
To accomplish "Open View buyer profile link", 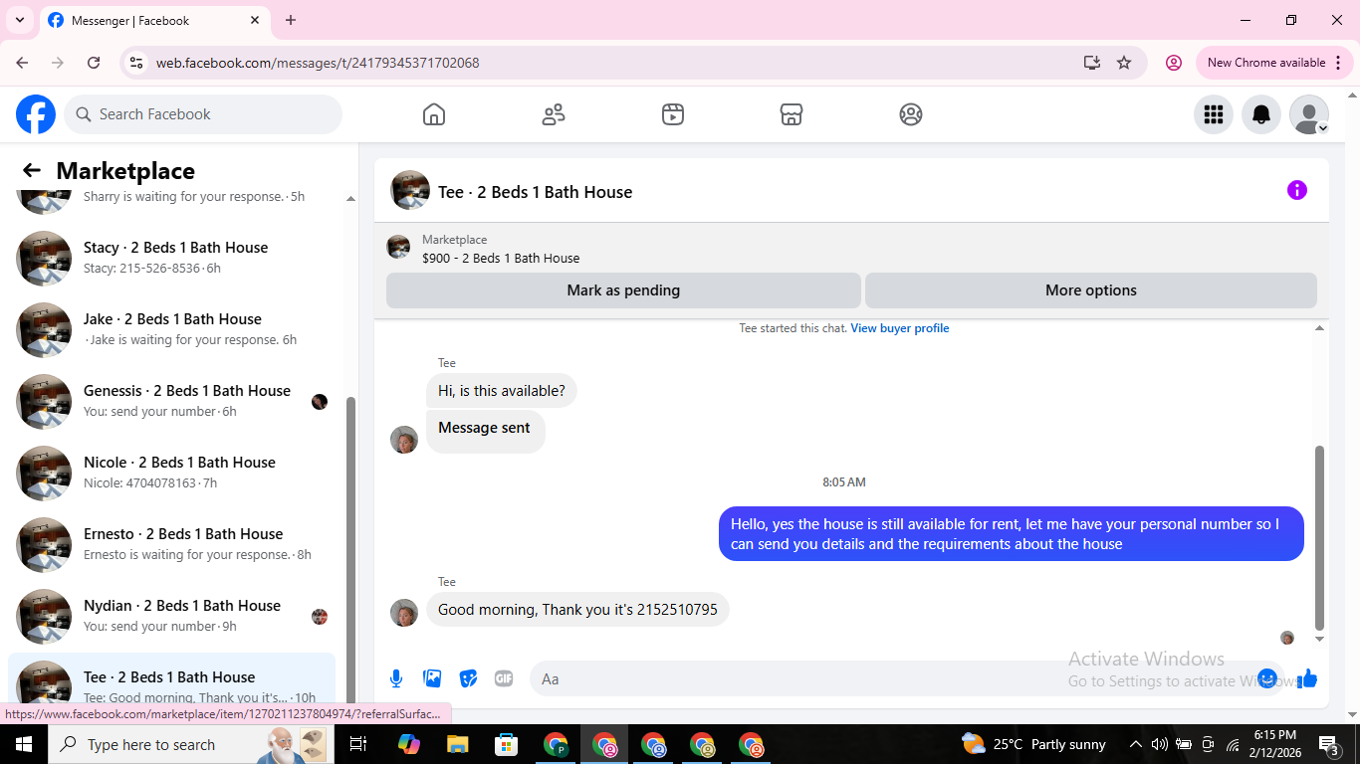I will pos(900,328).
